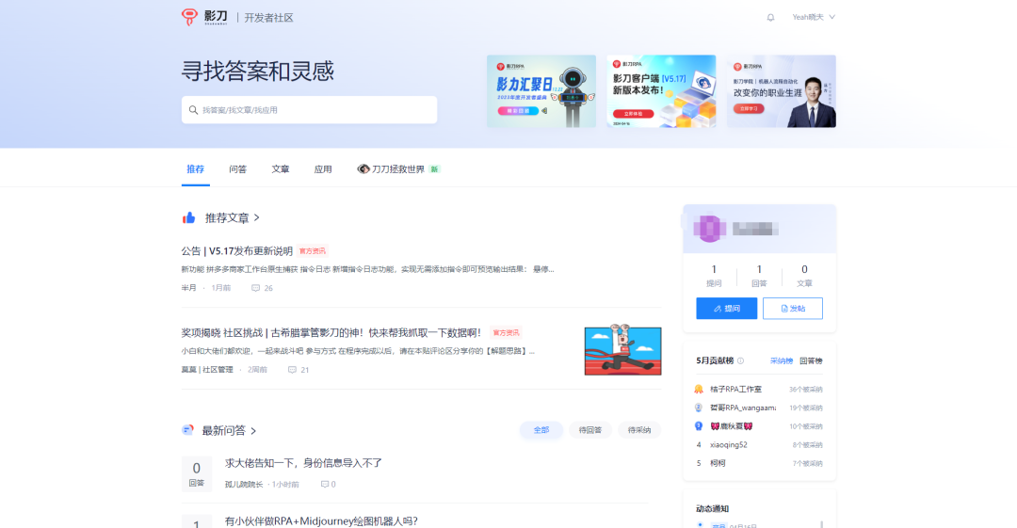Viewport: 1017px width, 528px height.
Task: Click the 官方资讯 tag on the V5.17 article
Action: [313, 251]
